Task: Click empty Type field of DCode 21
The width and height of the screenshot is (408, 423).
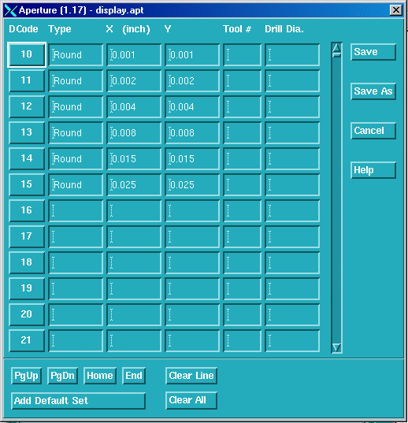Action: [x=76, y=341]
